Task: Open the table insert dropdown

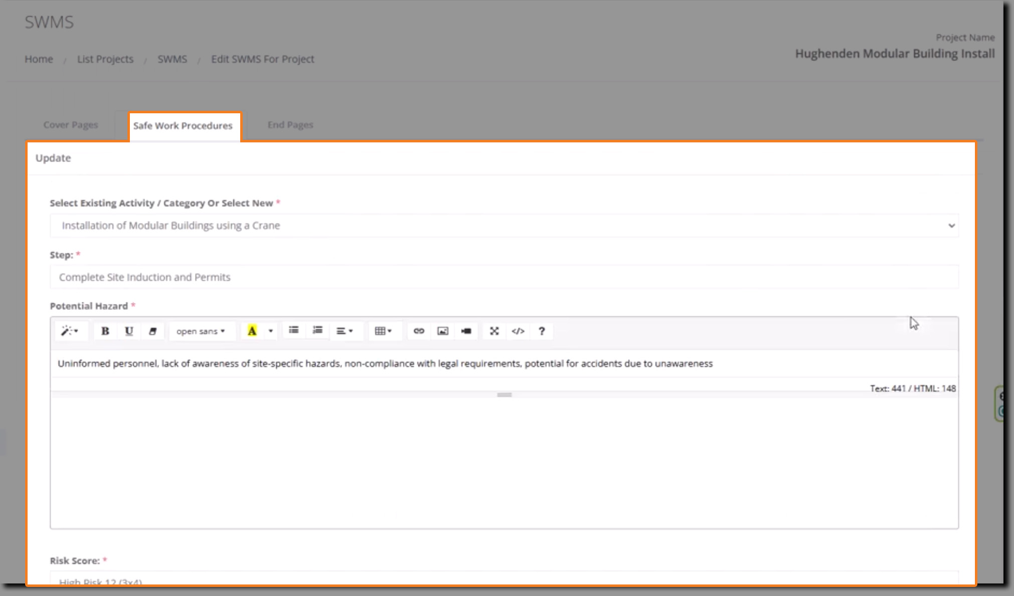Action: click(383, 331)
